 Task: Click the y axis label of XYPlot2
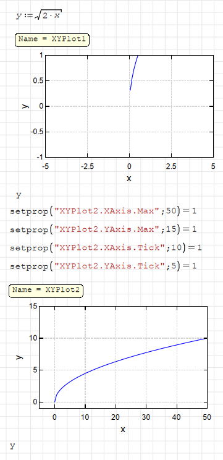click(19, 357)
